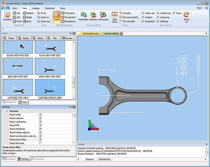Open the quick access toolbar customize arrow
210x167 pixels.
tap(3, 29)
